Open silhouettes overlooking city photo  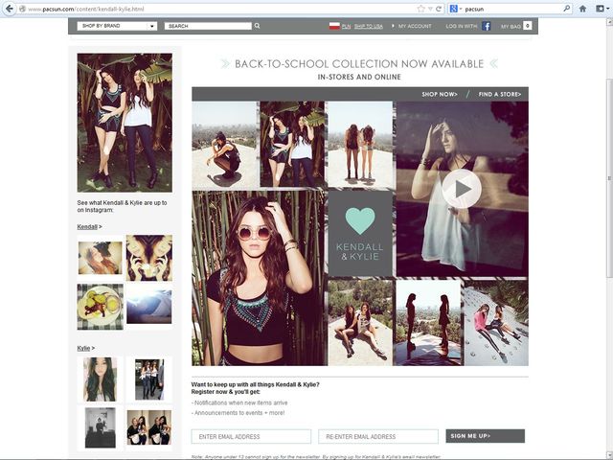428,323
